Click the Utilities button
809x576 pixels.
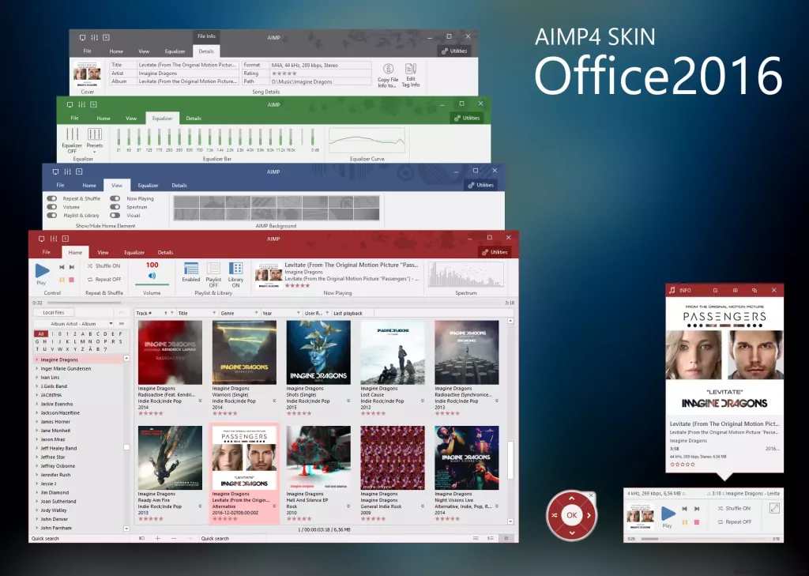(x=495, y=252)
